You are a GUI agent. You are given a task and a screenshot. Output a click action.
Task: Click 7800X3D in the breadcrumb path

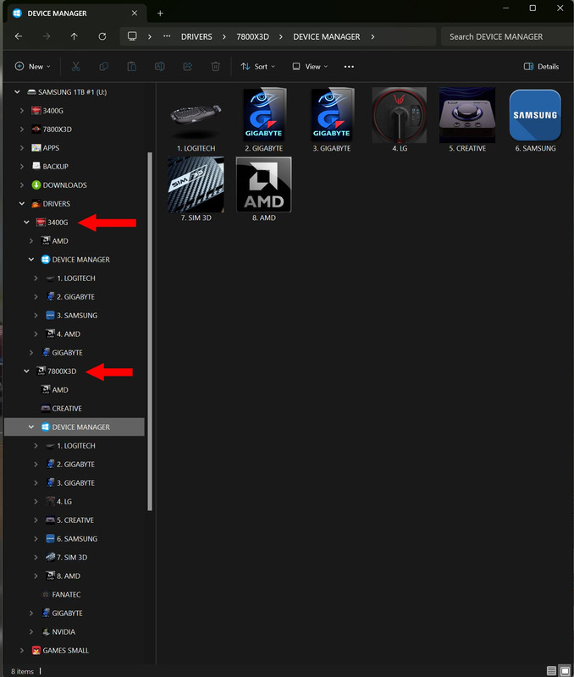(252, 36)
